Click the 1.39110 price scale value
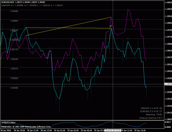172x132 pixels. (169, 112)
